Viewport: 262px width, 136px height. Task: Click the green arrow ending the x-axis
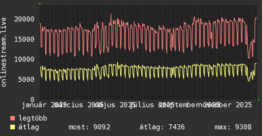[x=259, y=100]
